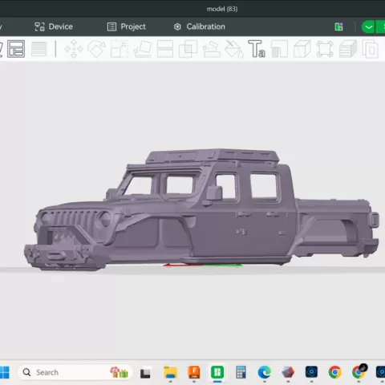This screenshot has height=385, width=385.
Task: Select the Move tool with four arrows
Action: 74,49
